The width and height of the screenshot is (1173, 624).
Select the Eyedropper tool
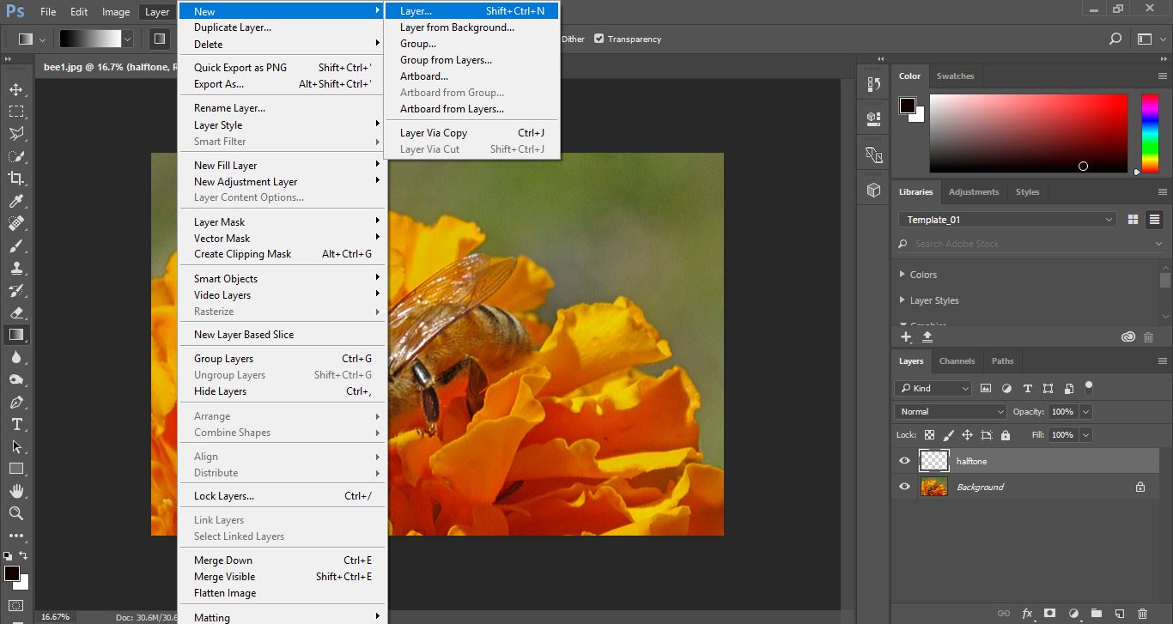point(16,201)
